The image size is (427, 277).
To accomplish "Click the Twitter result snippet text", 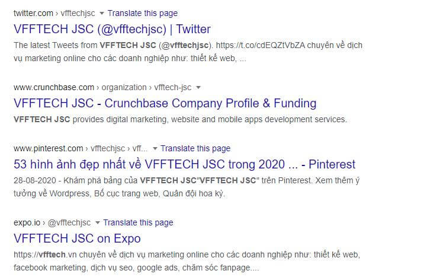I will tap(188, 52).
